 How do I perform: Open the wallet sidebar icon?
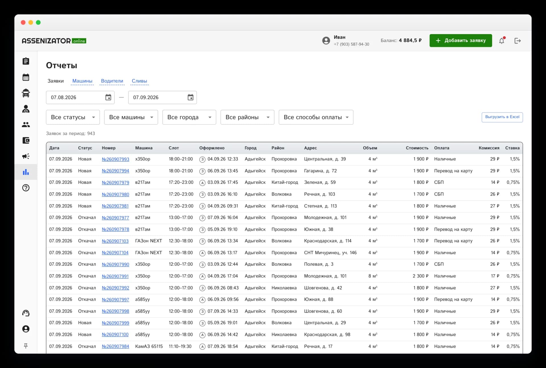pos(26,140)
